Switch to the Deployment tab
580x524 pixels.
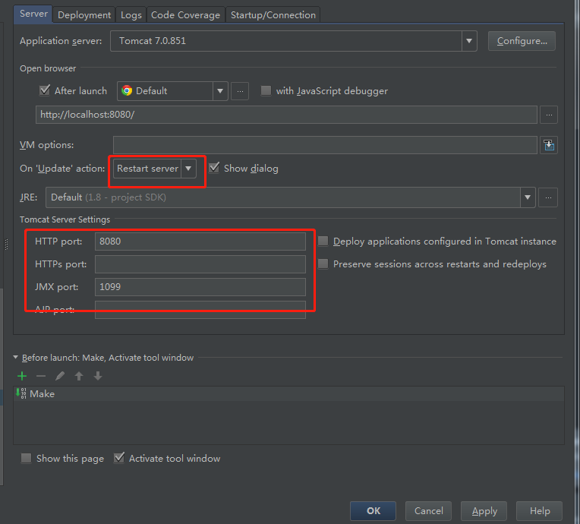(84, 14)
